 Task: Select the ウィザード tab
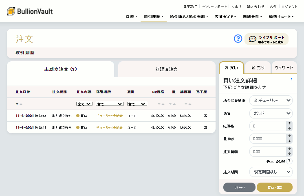point(284,68)
